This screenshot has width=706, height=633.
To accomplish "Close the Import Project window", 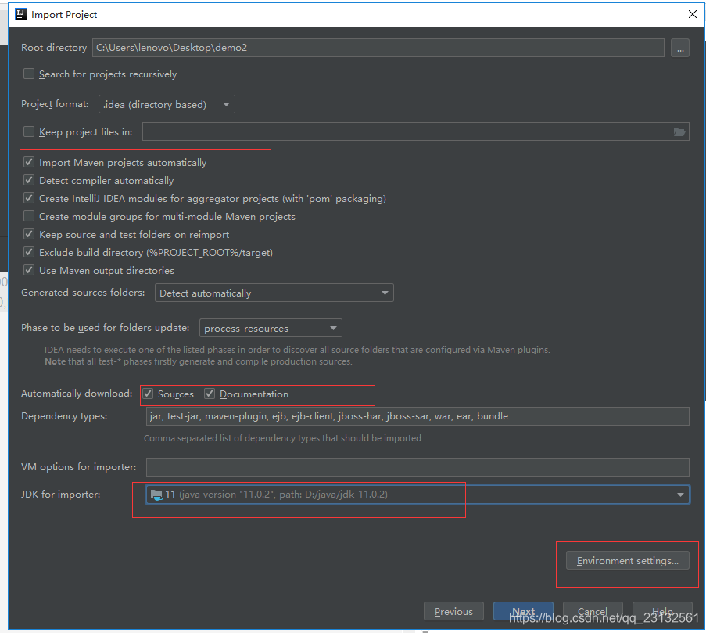I will [x=693, y=14].
